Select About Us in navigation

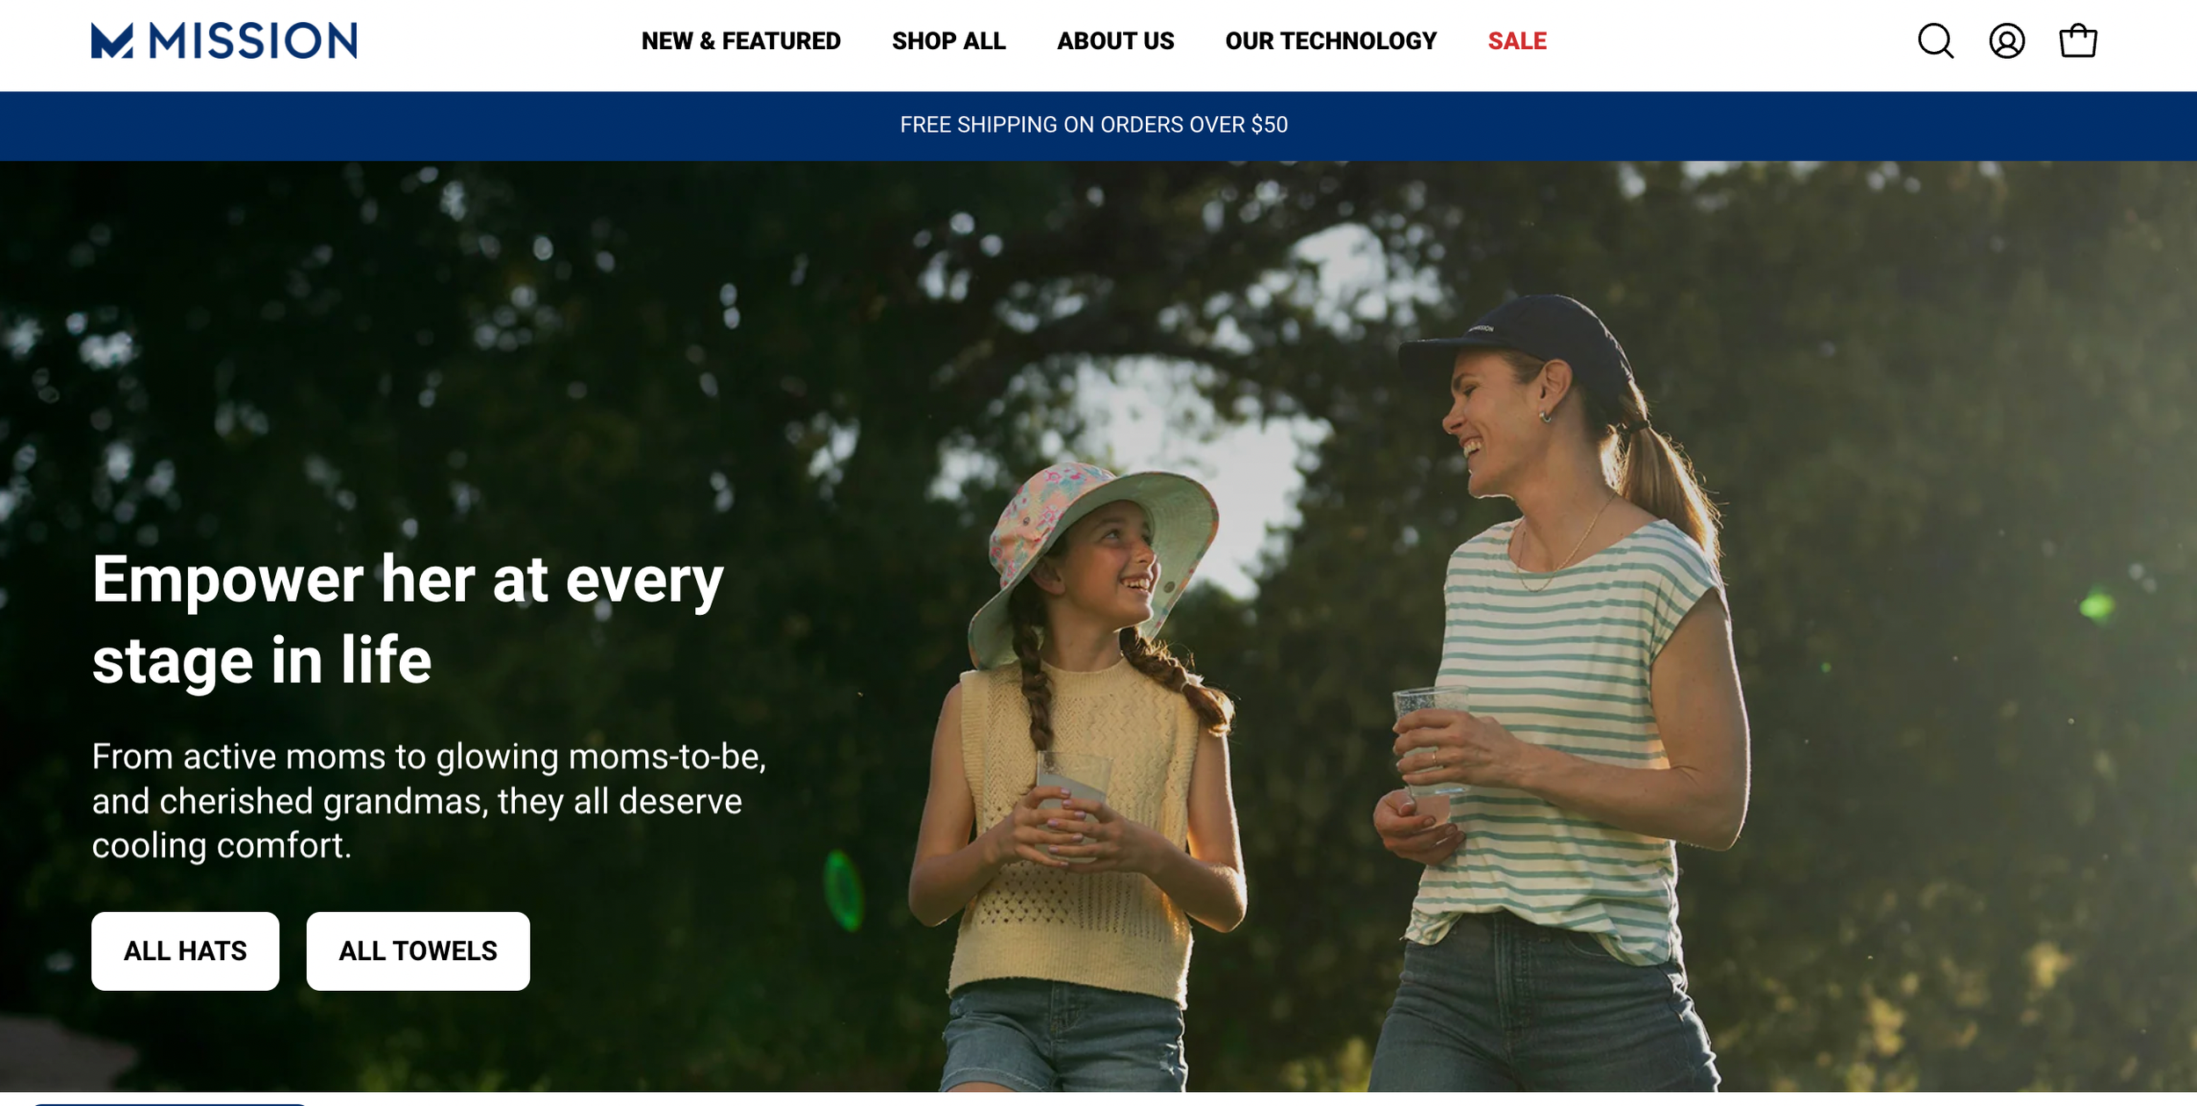click(1114, 41)
